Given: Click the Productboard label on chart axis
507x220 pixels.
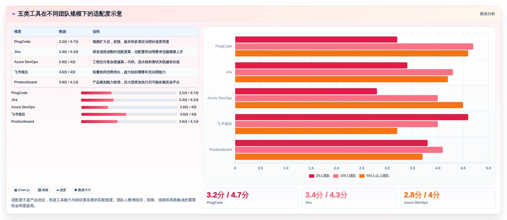Looking at the screenshot, I should pos(220,150).
